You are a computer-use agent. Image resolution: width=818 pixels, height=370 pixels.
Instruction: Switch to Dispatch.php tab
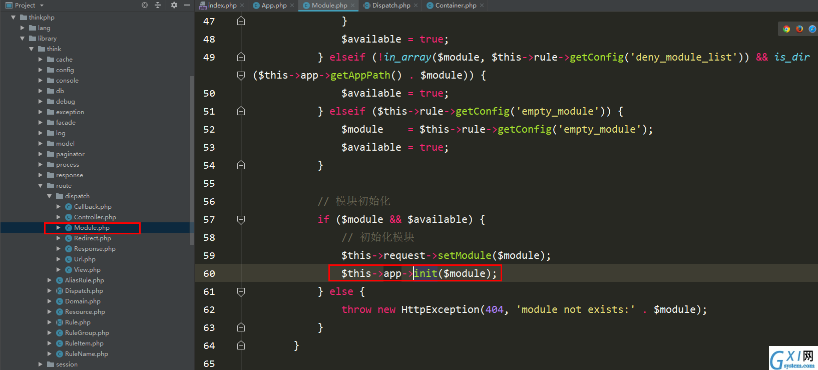click(387, 5)
